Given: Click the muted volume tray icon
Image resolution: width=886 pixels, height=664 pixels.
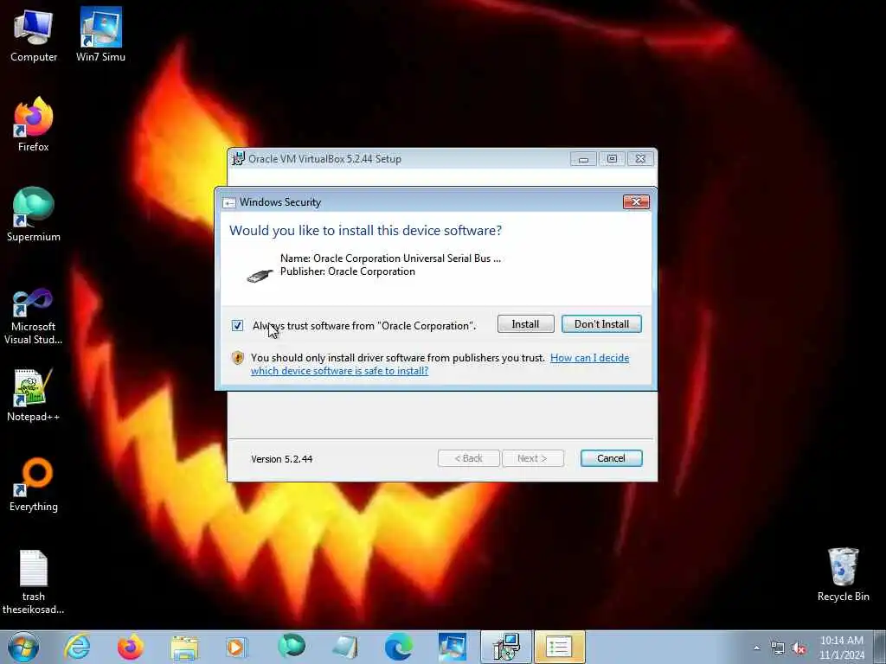Looking at the screenshot, I should point(799,648).
